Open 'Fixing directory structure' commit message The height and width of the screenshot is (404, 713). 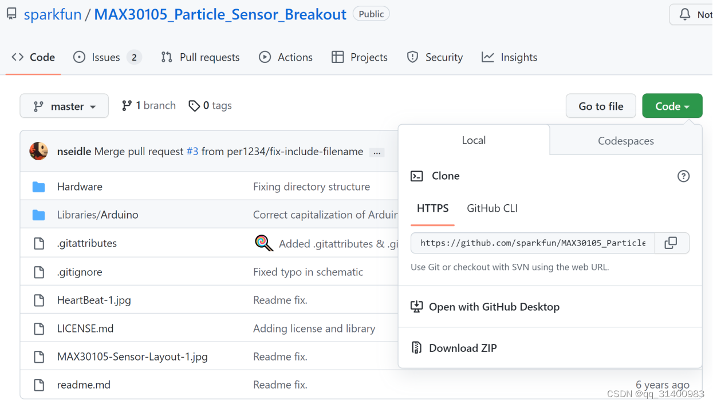point(312,187)
